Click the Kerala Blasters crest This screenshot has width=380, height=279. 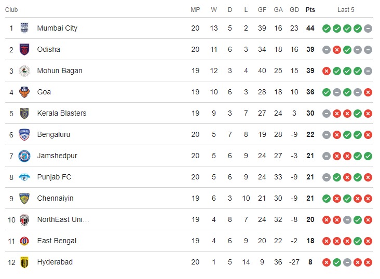(24, 113)
